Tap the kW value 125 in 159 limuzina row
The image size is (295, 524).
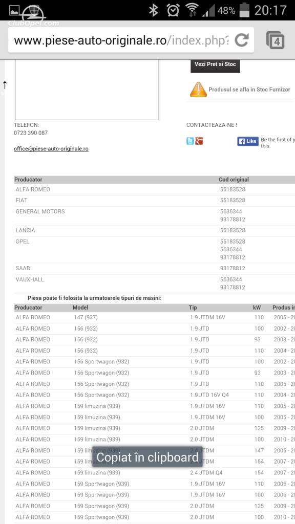tap(259, 428)
